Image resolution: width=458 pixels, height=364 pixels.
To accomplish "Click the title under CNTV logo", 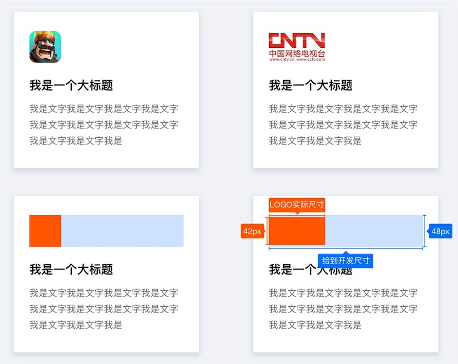I will 311,85.
